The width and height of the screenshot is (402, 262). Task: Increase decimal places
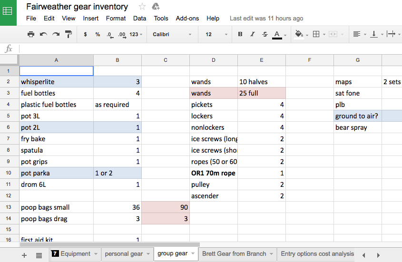coord(122,35)
